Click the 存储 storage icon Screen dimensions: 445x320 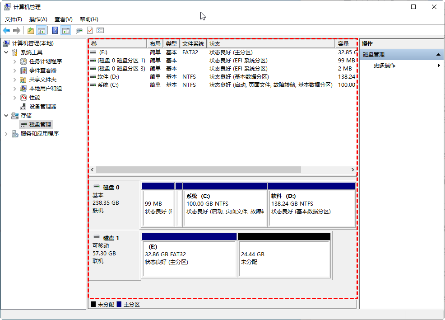point(15,116)
